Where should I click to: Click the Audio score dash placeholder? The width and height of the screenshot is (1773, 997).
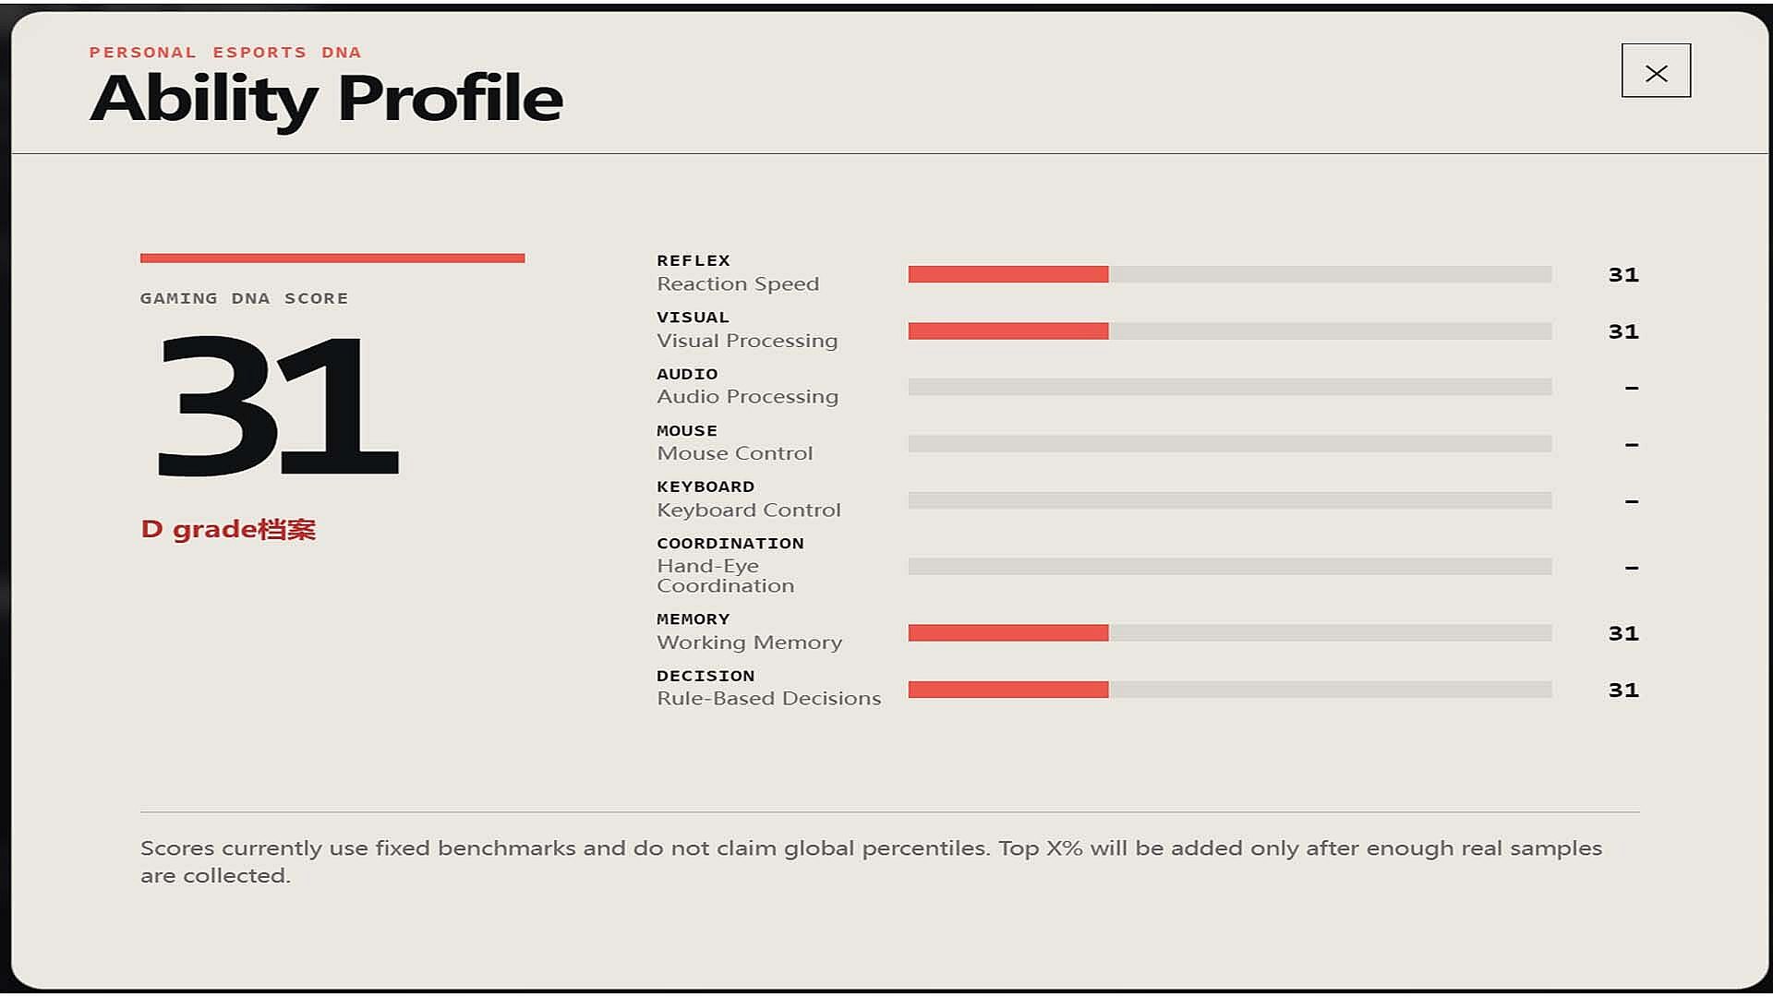tap(1632, 388)
